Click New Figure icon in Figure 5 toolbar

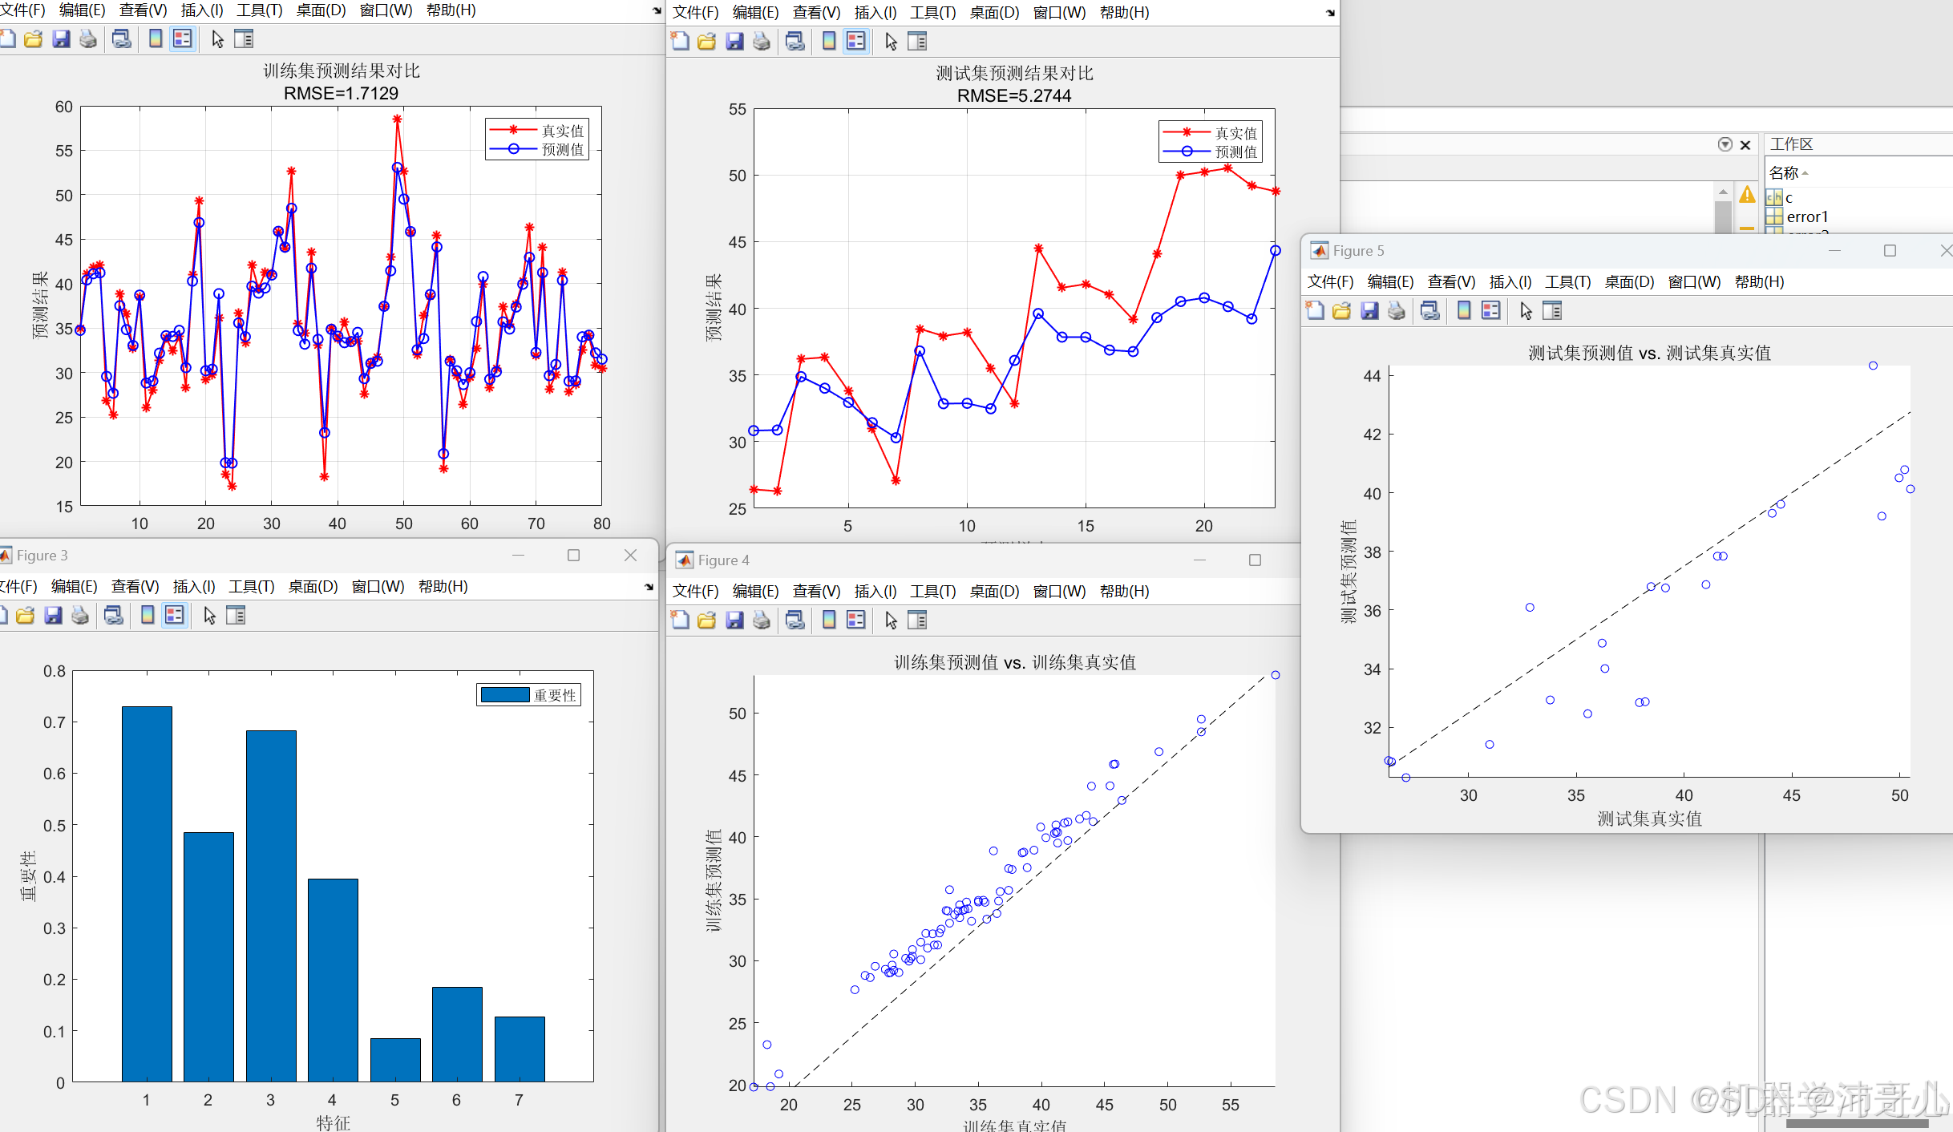coord(1315,311)
